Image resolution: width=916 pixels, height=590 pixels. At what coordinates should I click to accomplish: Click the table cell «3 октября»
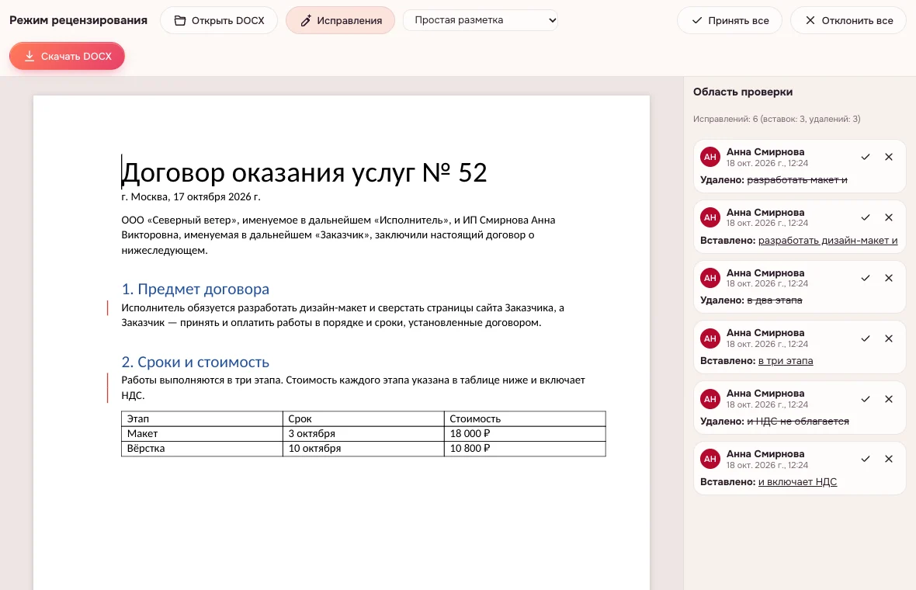tap(363, 433)
